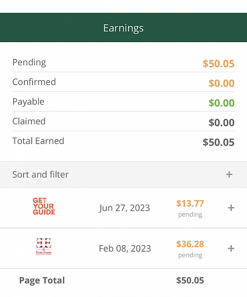Image resolution: width=247 pixels, height=297 pixels.
Task: Click the $13.77 pending transaction amount
Action: click(x=190, y=203)
